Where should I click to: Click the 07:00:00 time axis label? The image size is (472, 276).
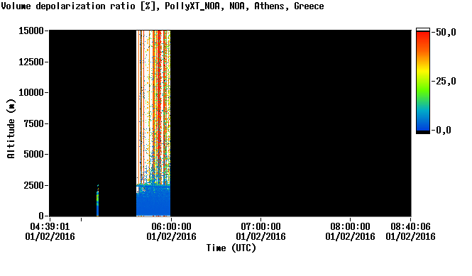click(x=260, y=226)
